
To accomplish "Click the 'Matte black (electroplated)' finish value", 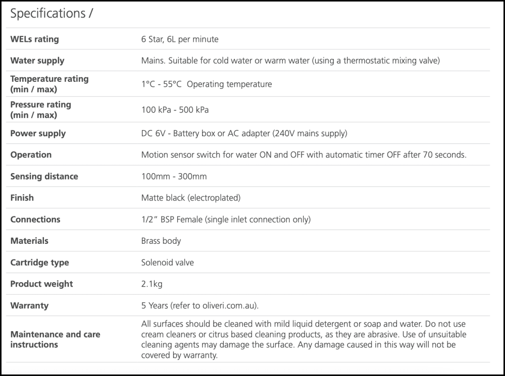I will pyautogui.click(x=191, y=198).
